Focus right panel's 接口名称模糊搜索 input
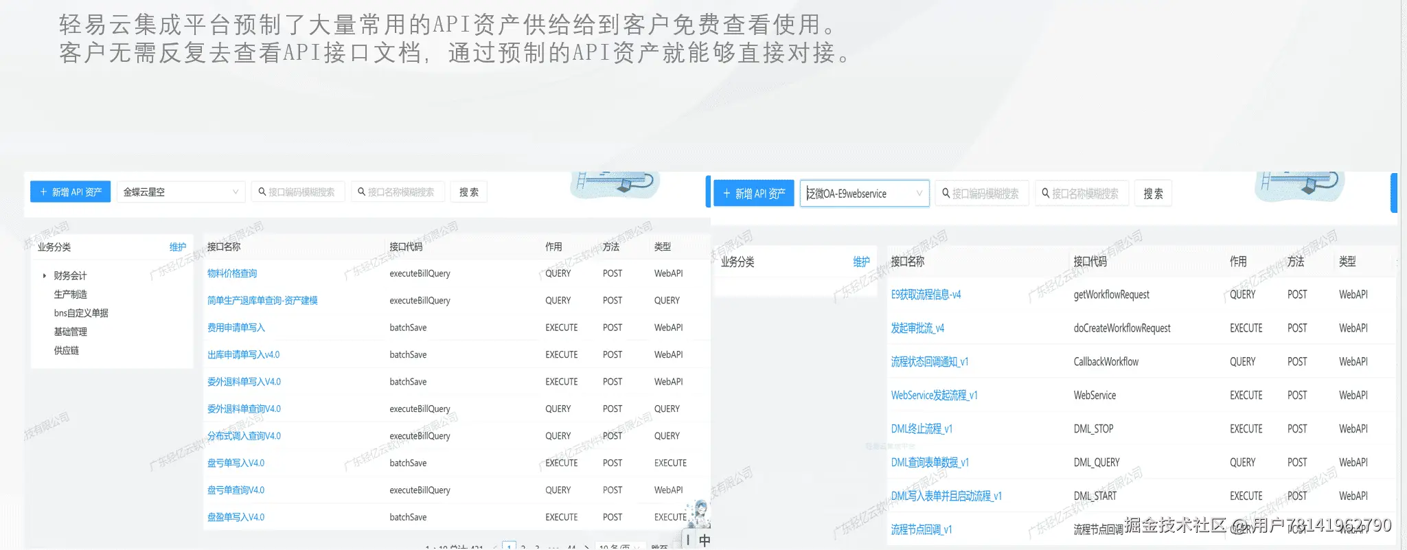1407x550 pixels. click(1082, 194)
